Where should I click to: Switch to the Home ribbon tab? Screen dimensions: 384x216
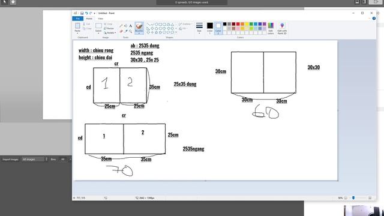pos(89,19)
